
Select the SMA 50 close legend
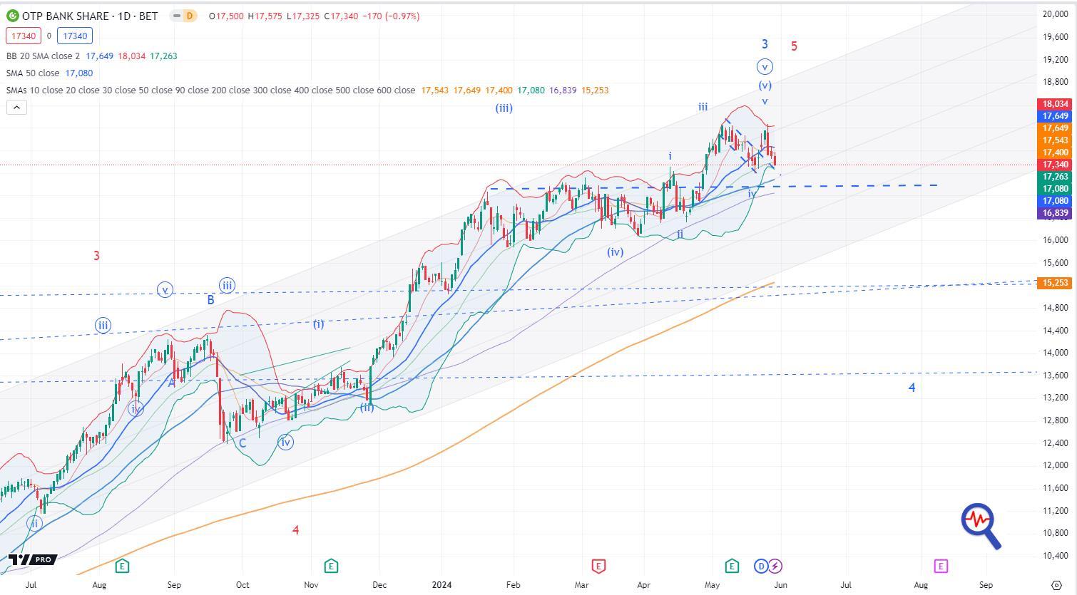[x=33, y=73]
